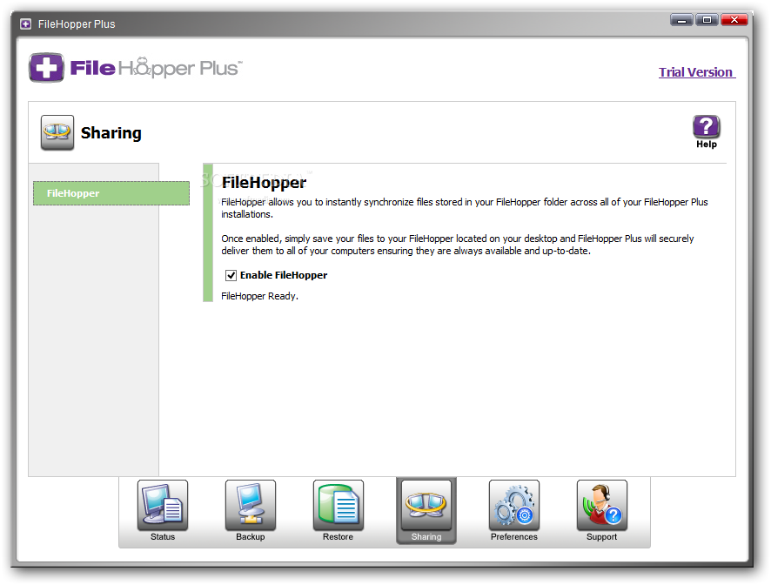This screenshot has width=771, height=585.
Task: Click the FileHopper Ready status text
Action: coord(259,296)
